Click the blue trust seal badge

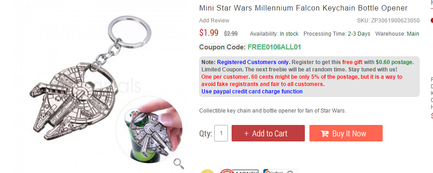tap(280, 171)
